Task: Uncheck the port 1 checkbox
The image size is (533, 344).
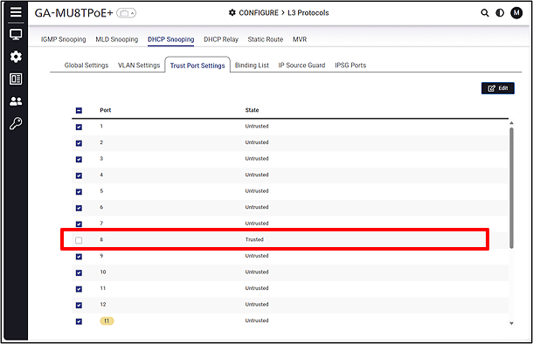Action: pyautogui.click(x=79, y=127)
